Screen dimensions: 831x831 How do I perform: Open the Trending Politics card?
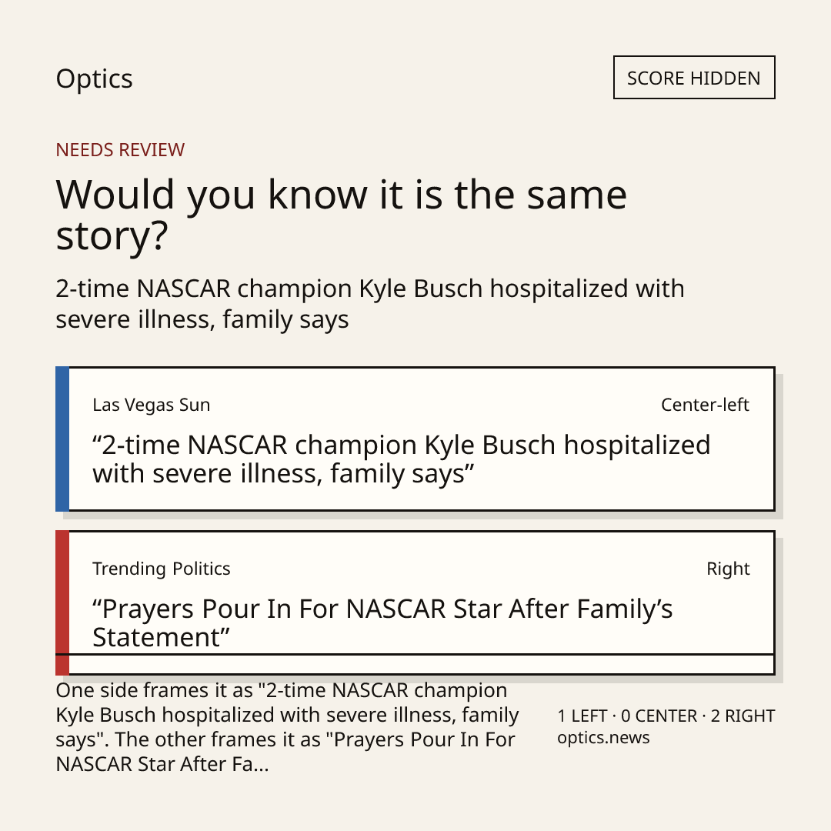coord(415,602)
